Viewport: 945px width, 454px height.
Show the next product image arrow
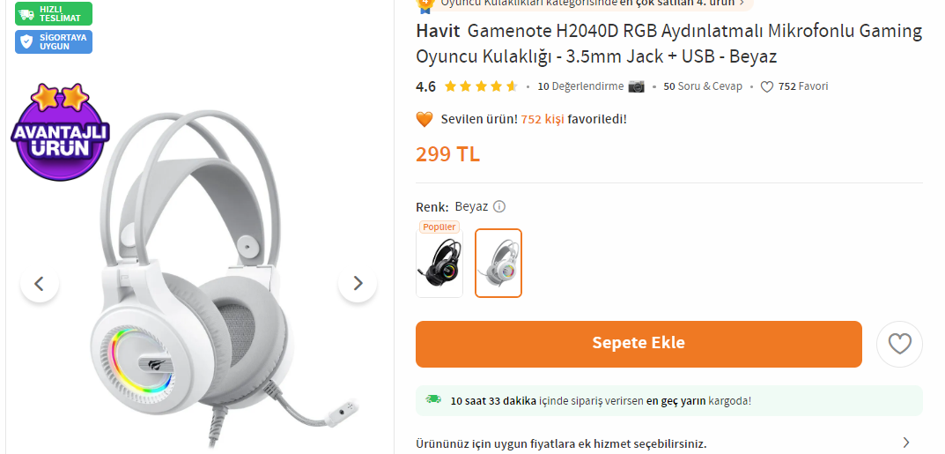[x=358, y=283]
